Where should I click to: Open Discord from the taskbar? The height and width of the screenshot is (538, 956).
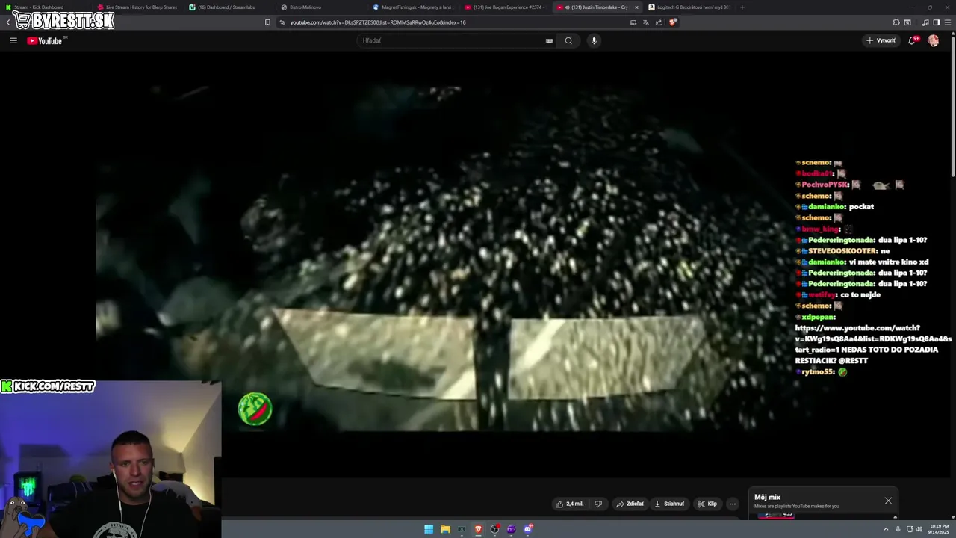[x=528, y=529]
